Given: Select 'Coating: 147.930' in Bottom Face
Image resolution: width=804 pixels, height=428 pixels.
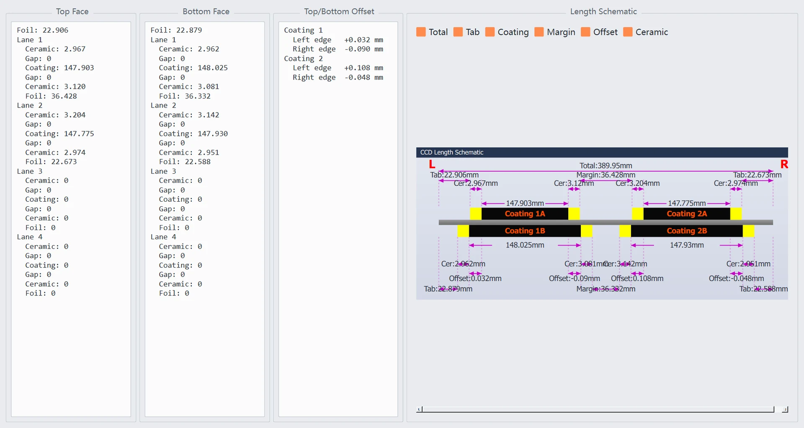Looking at the screenshot, I should click(x=193, y=134).
